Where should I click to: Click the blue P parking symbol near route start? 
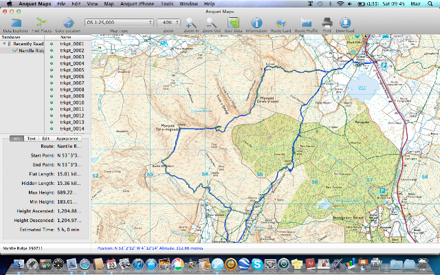384,65
